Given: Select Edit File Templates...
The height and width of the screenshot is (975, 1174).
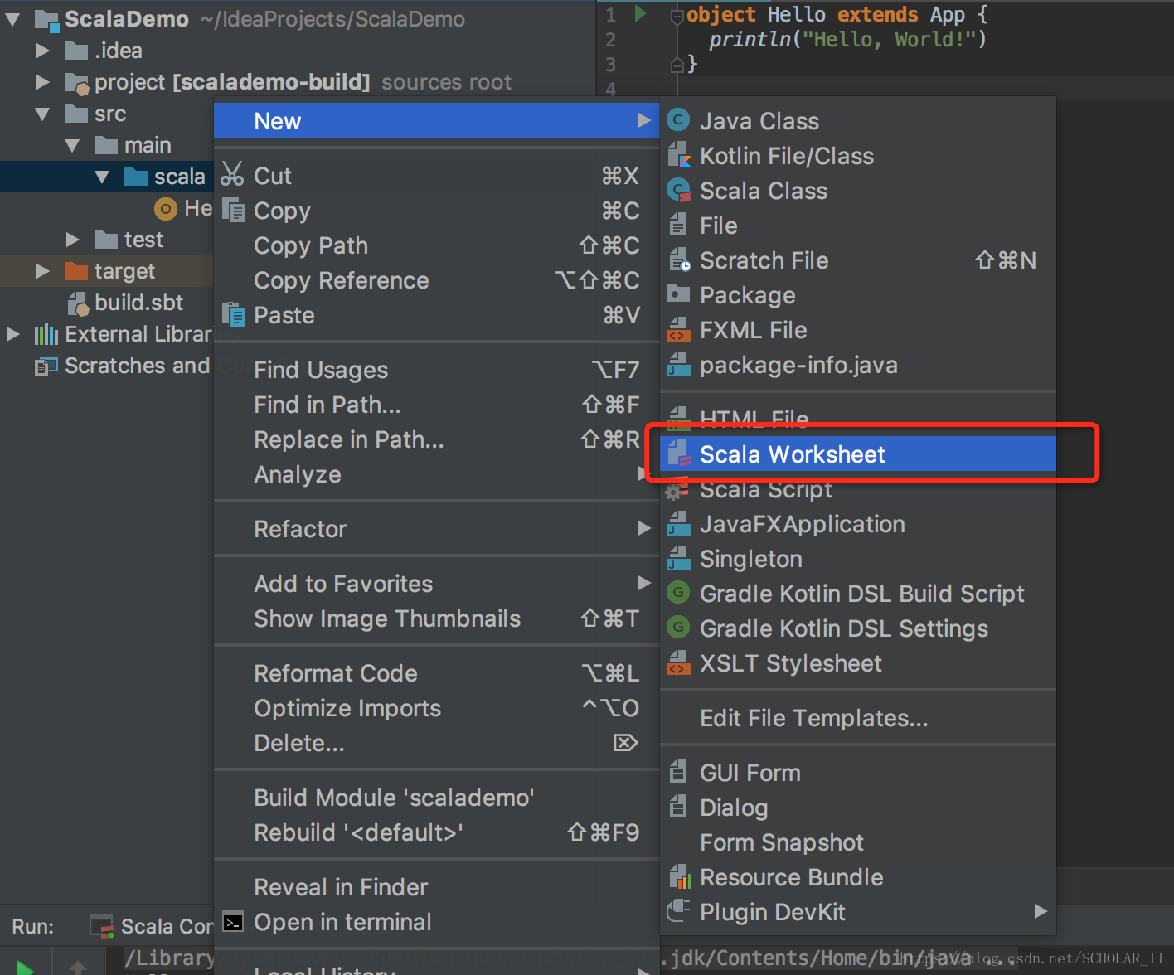Looking at the screenshot, I should 857,718.
